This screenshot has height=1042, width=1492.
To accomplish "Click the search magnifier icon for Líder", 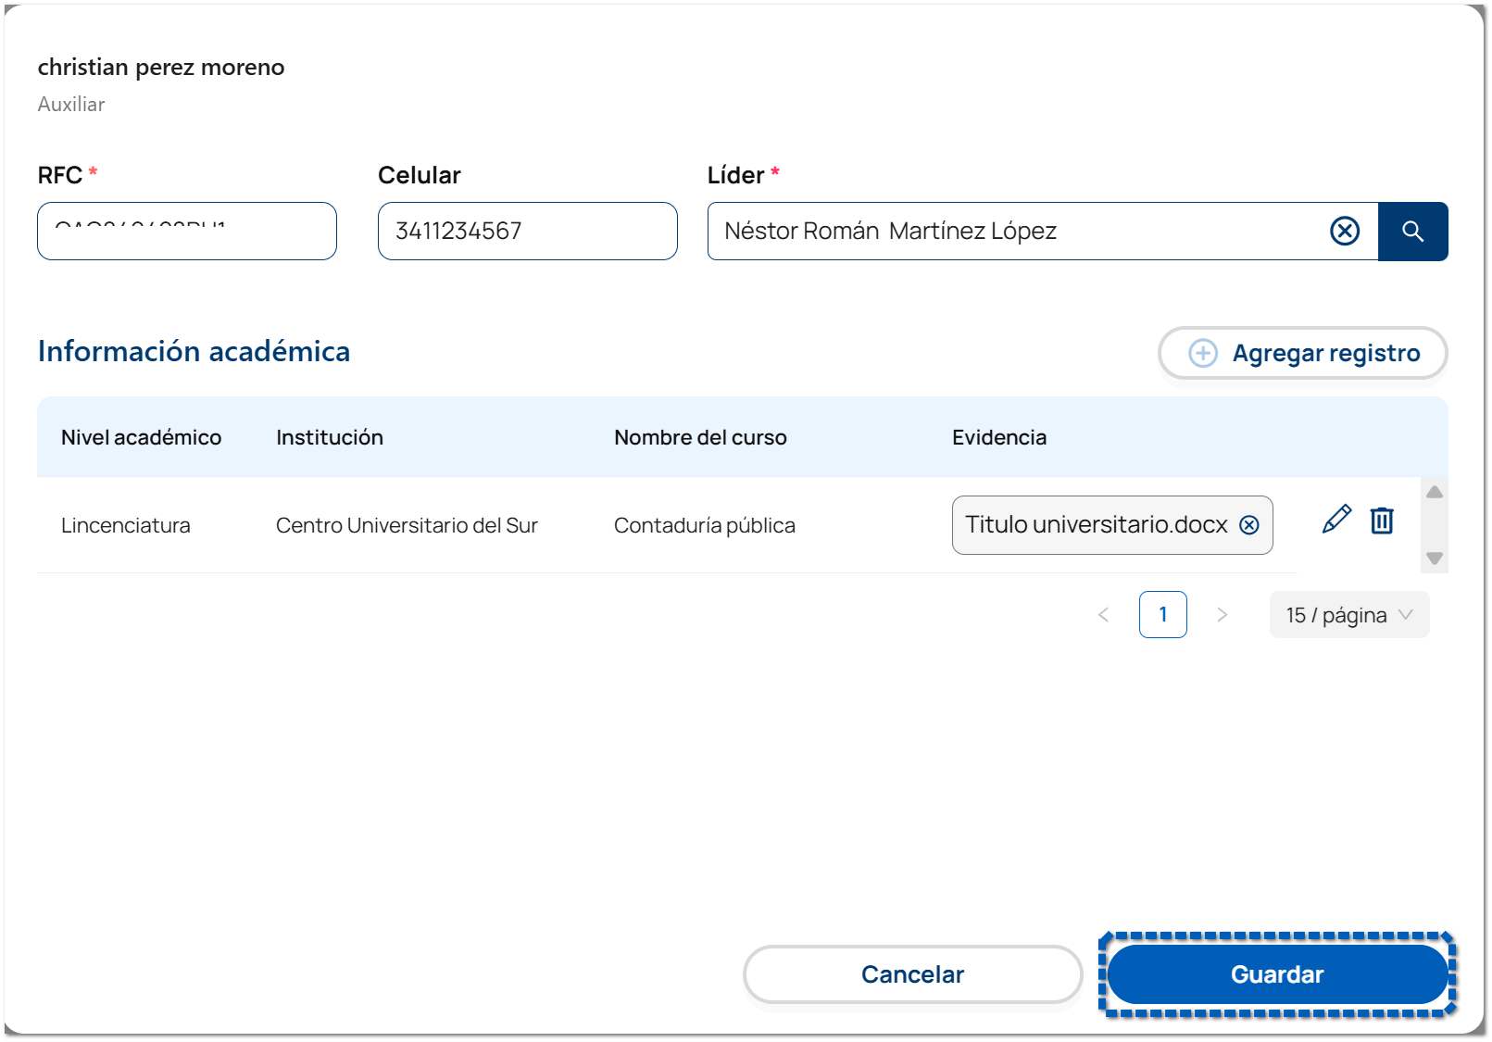I will (x=1412, y=232).
